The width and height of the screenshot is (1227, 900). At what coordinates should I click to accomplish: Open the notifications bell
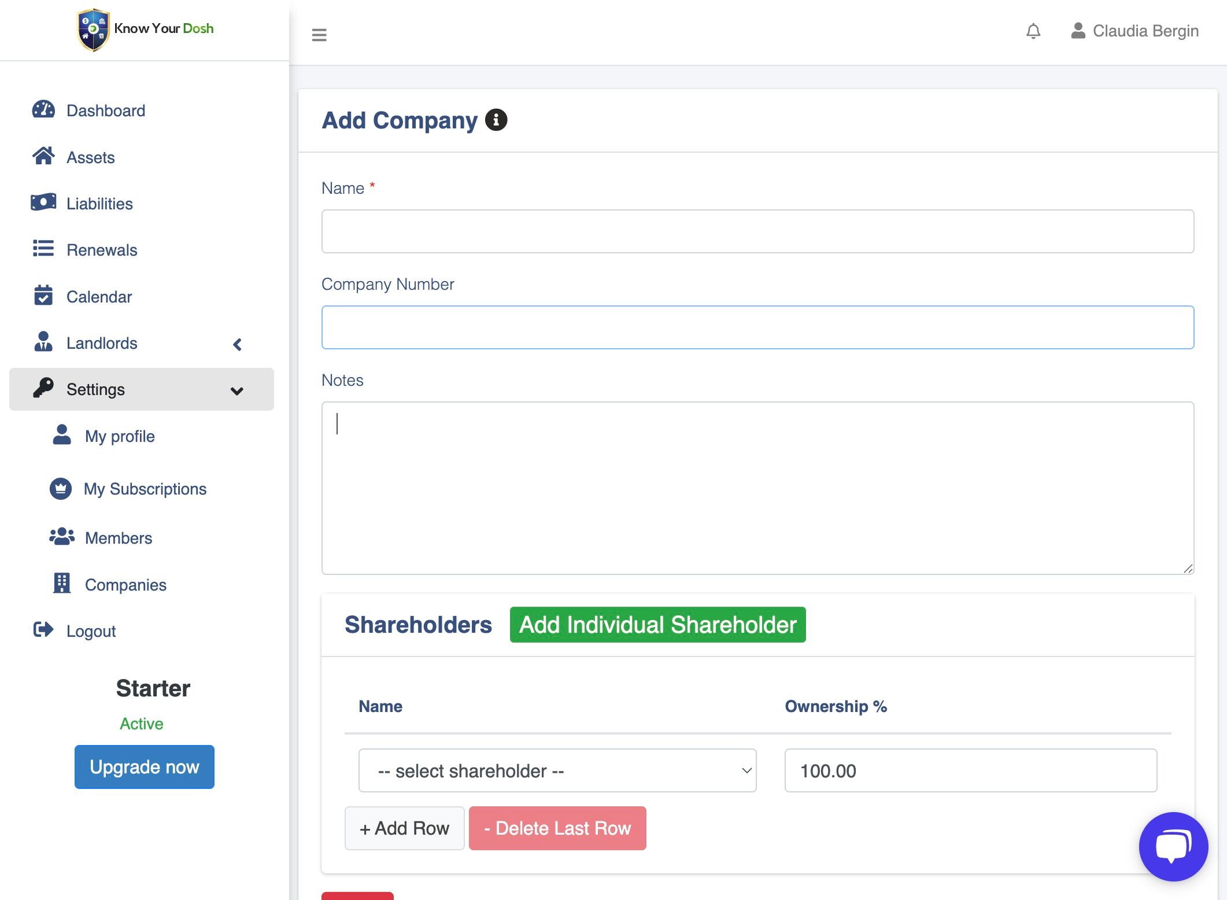[x=1033, y=31]
